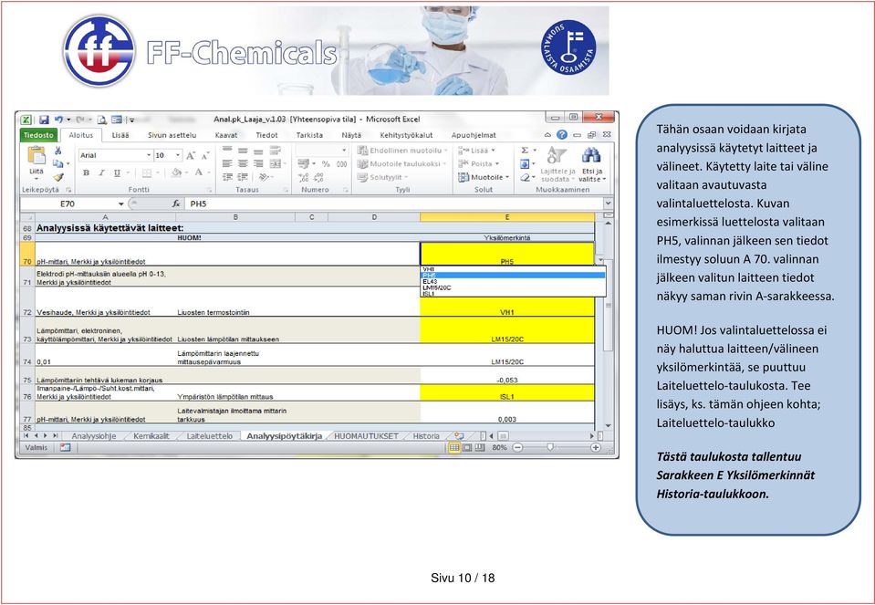Click the Copy icon in Leikepöytä group
875x605 pixels.
58,163
